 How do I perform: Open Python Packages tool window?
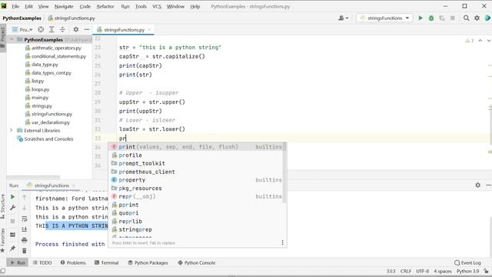click(148, 262)
